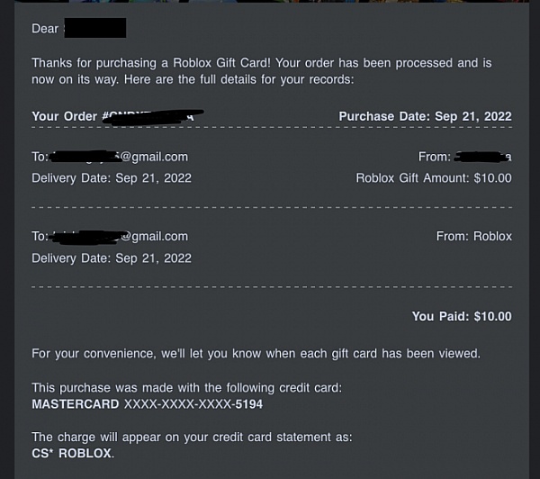Click the charge will appear on statement line
The width and height of the screenshot is (540, 479).
coord(193,437)
